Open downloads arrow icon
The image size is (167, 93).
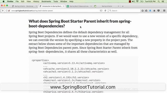coord(150,11)
